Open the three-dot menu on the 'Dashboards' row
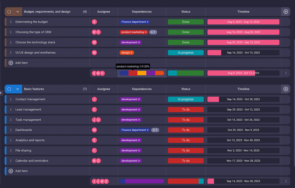The height and width of the screenshot is (188, 295). point(11,130)
